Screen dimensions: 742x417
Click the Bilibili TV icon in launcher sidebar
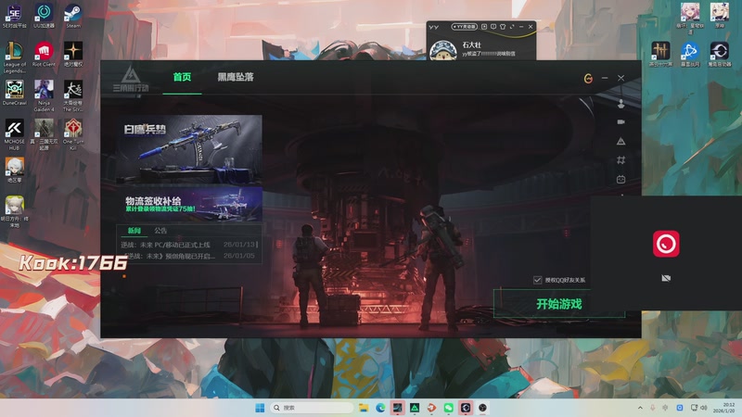[x=620, y=179]
